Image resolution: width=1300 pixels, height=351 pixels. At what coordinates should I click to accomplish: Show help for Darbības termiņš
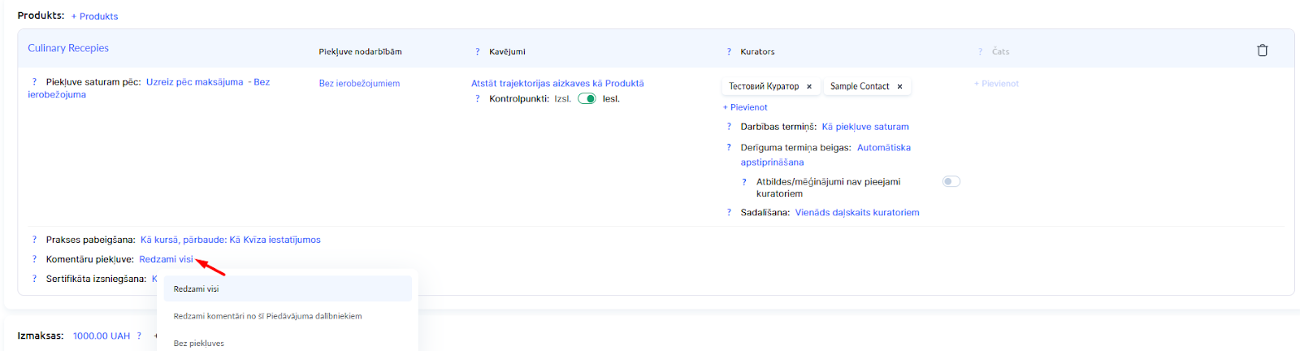(x=729, y=127)
